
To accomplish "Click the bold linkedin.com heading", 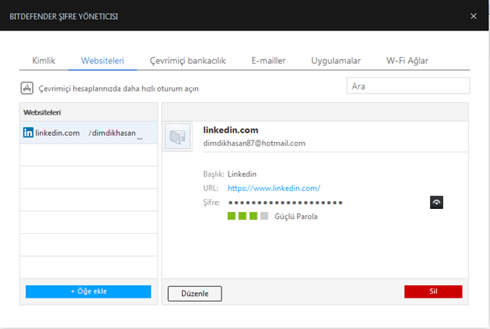I will pyautogui.click(x=231, y=130).
